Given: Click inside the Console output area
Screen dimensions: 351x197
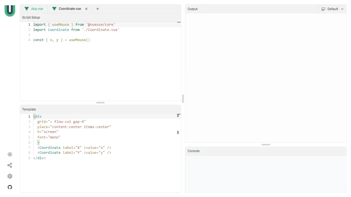Looking at the screenshot, I should [266, 174].
